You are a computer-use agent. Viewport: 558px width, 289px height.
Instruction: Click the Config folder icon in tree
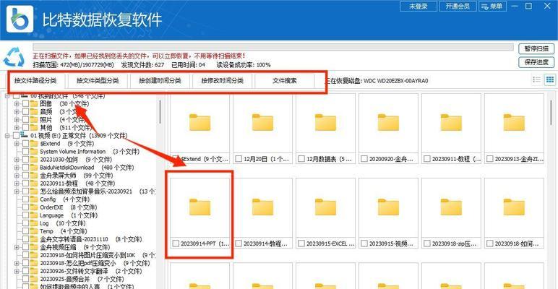34,199
